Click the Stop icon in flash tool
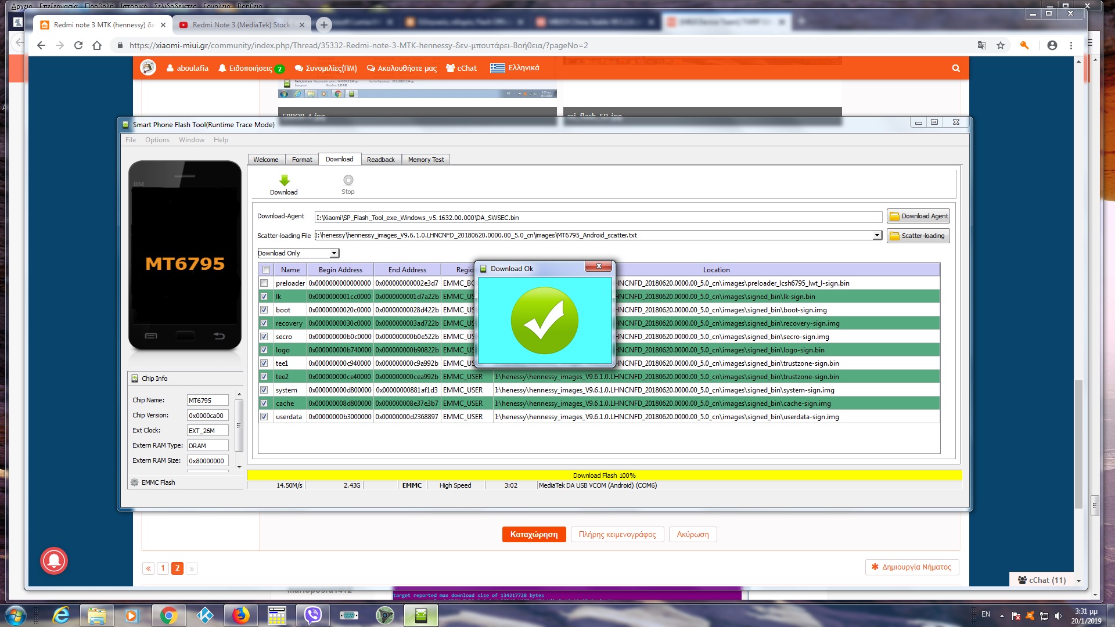Image resolution: width=1115 pixels, height=627 pixels. point(348,181)
